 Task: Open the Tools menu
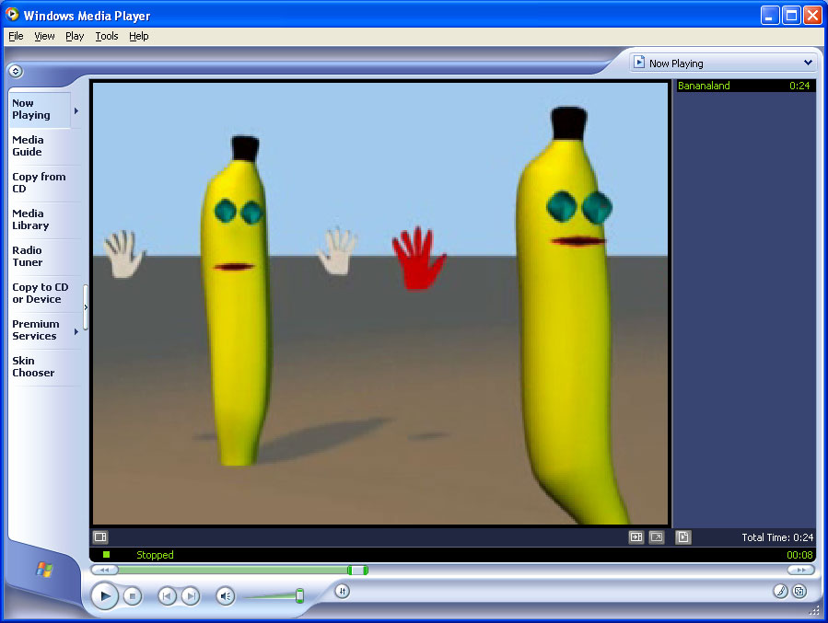(x=107, y=37)
